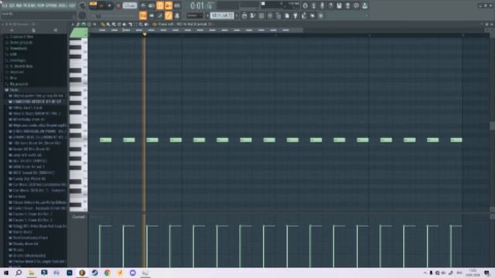Screen dimensions: 495x278
Task: Expand the Downloads folder in browser
Action: [19, 48]
